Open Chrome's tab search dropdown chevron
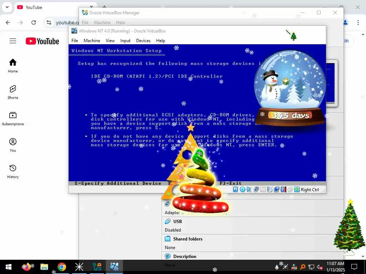366x274 pixels. click(7, 7)
